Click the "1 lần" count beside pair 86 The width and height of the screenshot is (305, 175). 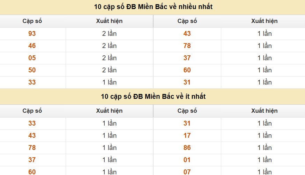(x=265, y=148)
